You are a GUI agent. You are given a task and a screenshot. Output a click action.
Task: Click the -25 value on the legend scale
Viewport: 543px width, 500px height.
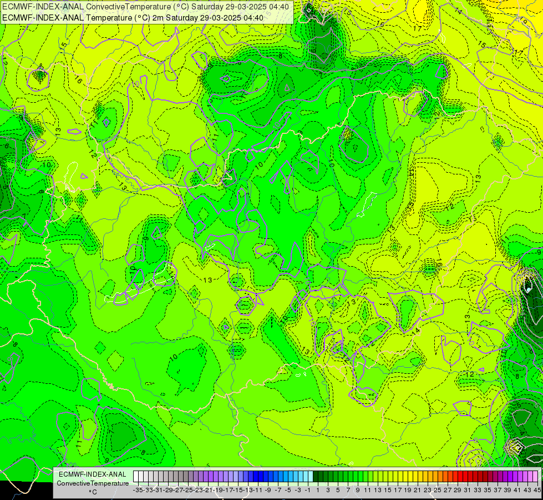pos(188,490)
